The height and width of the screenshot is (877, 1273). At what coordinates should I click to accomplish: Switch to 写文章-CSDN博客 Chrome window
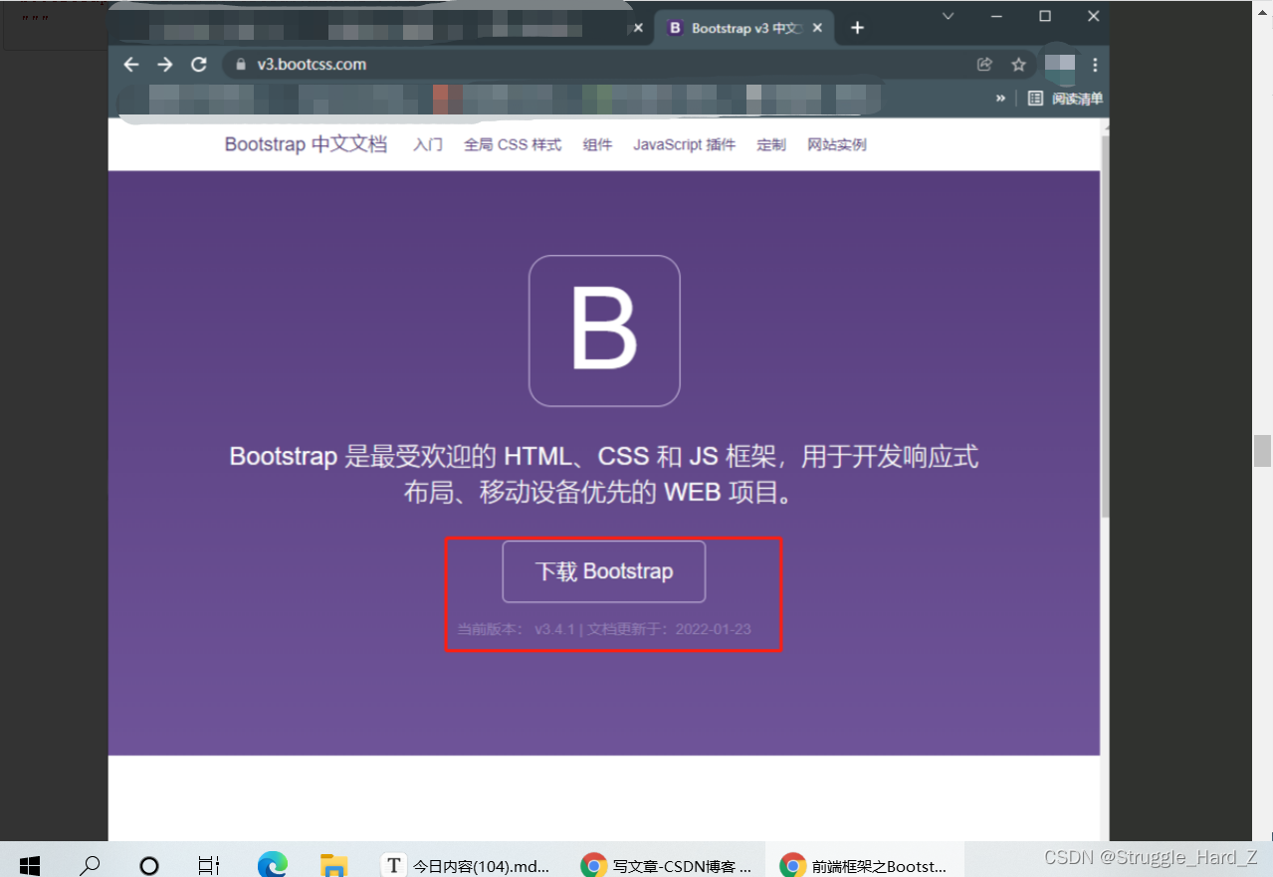[668, 865]
